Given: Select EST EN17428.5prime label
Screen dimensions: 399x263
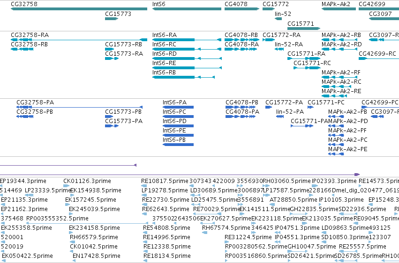Looking at the screenshot, I should tap(97, 256).
